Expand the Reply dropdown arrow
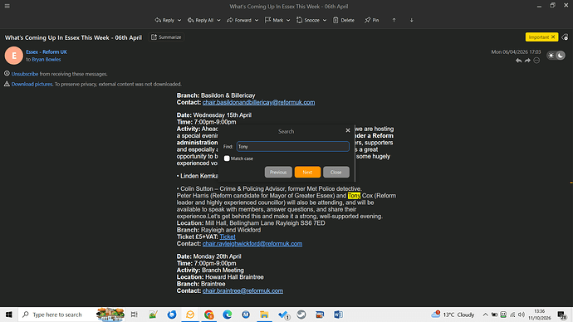The width and height of the screenshot is (573, 322). pos(179,20)
